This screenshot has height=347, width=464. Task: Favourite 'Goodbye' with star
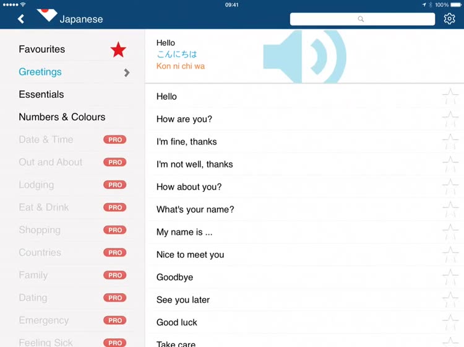(x=450, y=278)
